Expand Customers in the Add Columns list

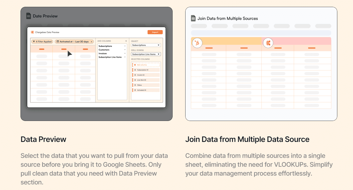tap(125, 50)
